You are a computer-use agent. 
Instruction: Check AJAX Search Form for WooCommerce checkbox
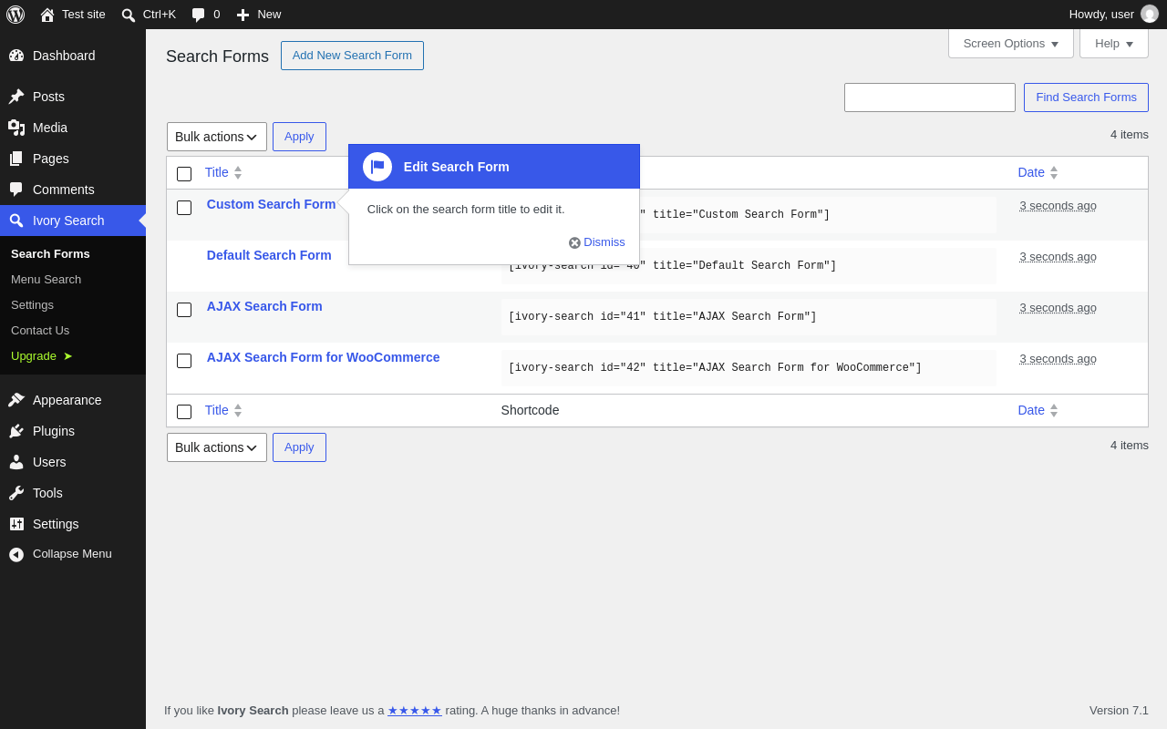pyautogui.click(x=184, y=361)
